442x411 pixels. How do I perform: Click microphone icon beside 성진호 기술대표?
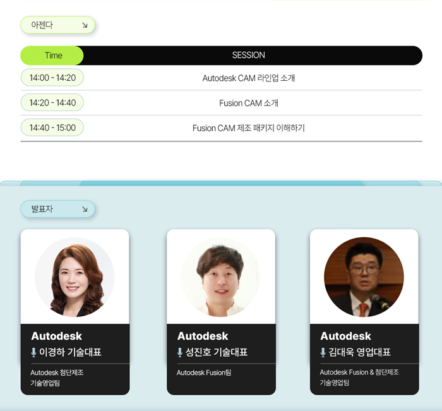point(180,352)
